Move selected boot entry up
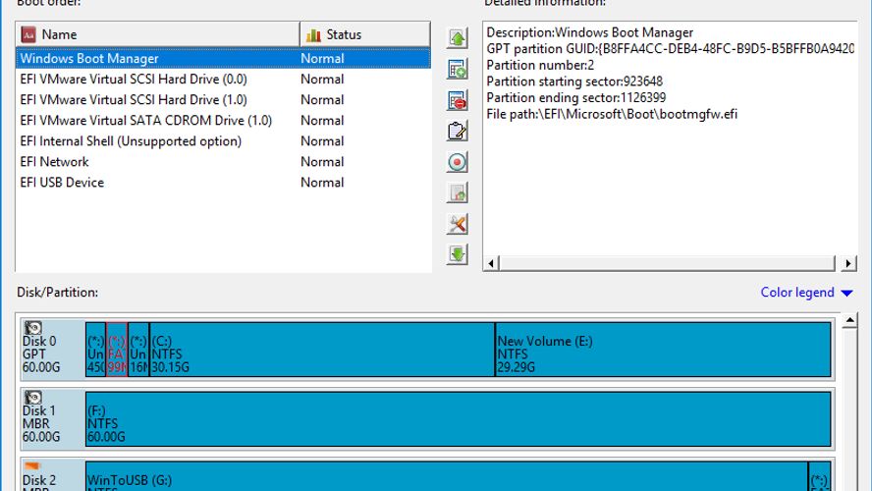This screenshot has width=872, height=491. [x=458, y=38]
